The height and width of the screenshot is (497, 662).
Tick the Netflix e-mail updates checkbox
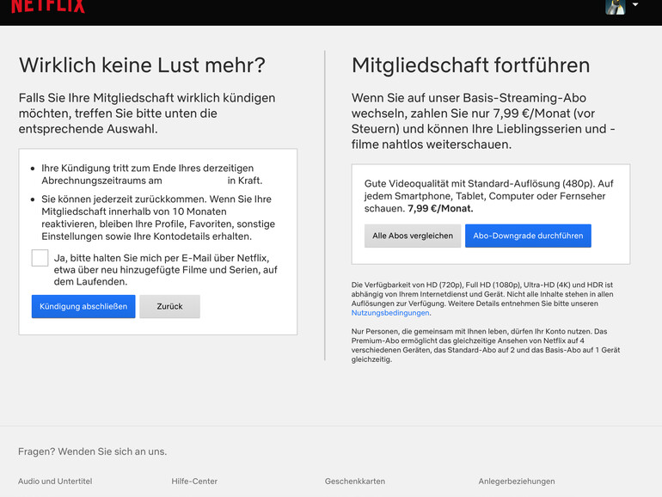click(40, 258)
